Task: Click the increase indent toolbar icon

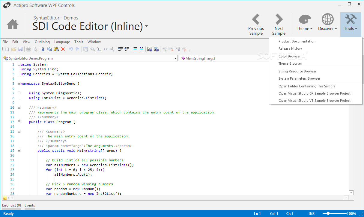Action: pyautogui.click(x=127, y=49)
